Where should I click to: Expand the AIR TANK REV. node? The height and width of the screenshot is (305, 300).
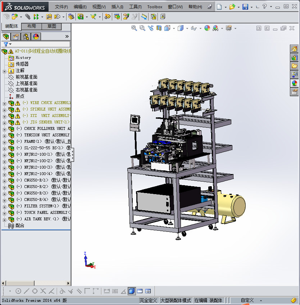(x=4, y=220)
